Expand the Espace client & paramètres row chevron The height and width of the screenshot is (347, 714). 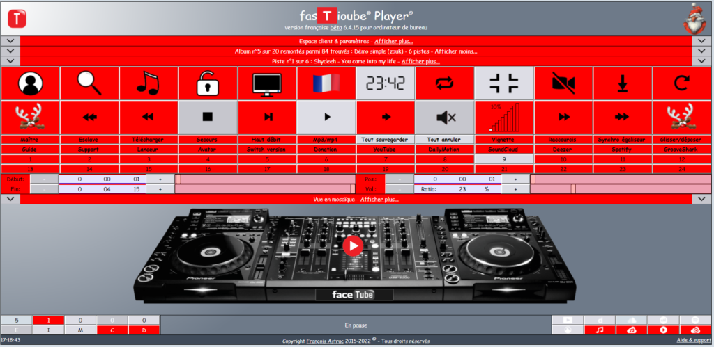10,41
